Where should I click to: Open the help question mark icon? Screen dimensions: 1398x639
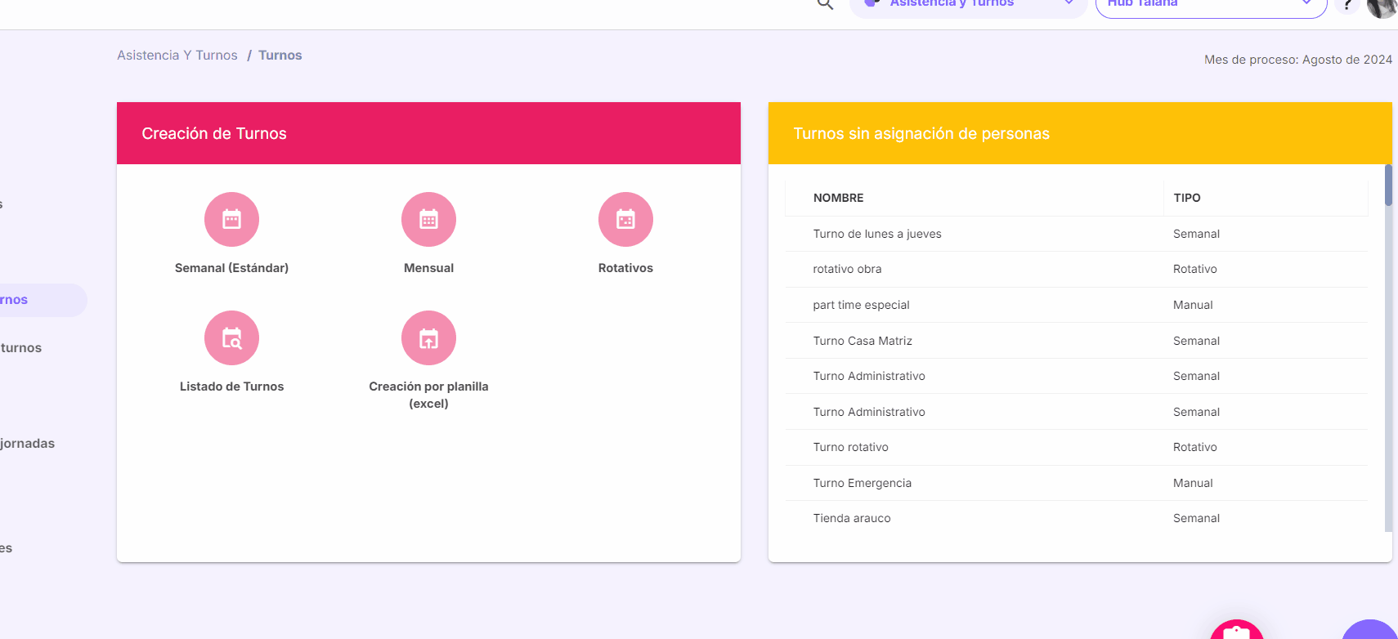click(x=1346, y=5)
